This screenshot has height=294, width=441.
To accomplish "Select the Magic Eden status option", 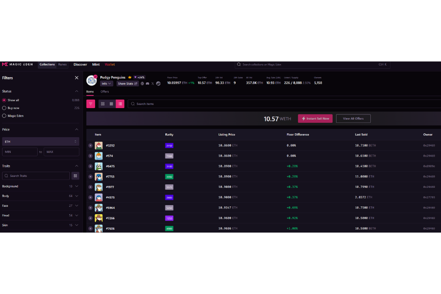I will 4,115.
